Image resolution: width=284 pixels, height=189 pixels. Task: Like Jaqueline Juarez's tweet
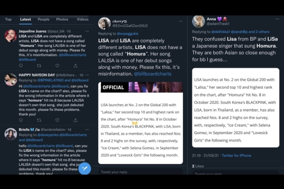click(57, 66)
